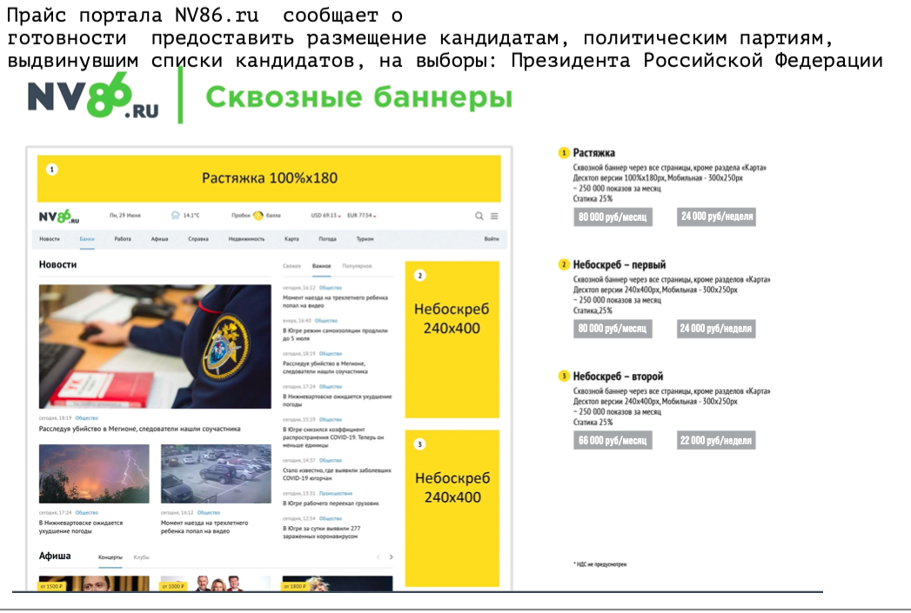Screen dimensions: 911x613
Task: Click 22 000 руб/неделя button under Небоскреб – второй
Action: 716,440
